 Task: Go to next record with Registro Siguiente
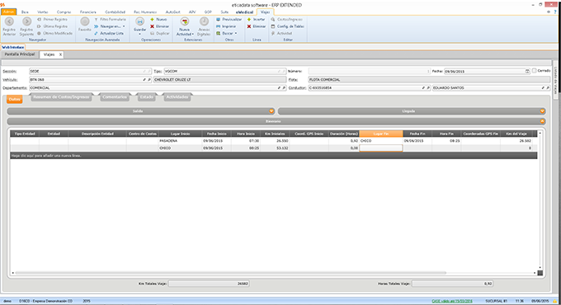26,26
